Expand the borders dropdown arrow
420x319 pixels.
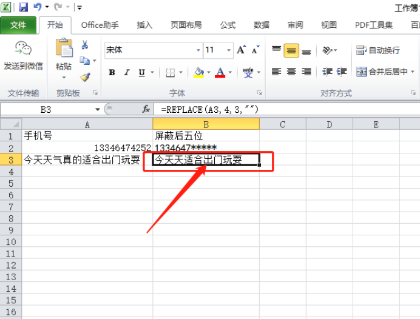[x=181, y=72]
